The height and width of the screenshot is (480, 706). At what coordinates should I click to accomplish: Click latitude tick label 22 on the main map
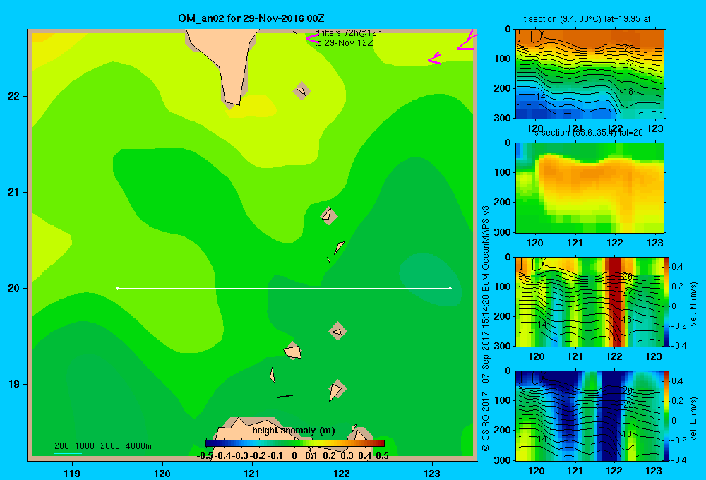tap(14, 97)
